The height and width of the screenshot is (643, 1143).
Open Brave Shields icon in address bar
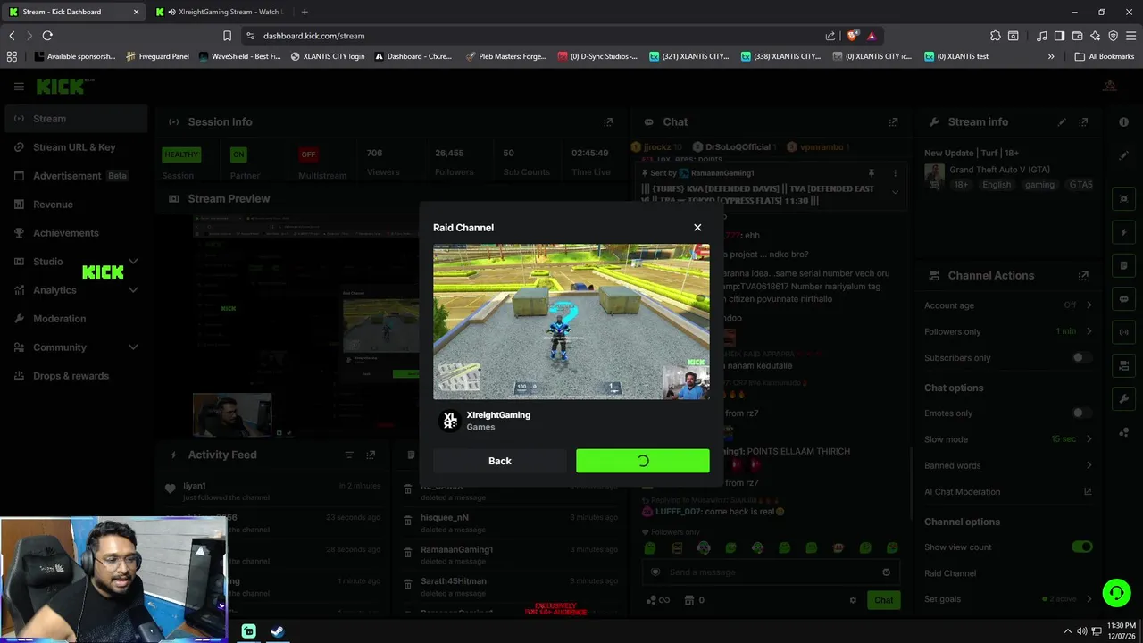point(853,36)
